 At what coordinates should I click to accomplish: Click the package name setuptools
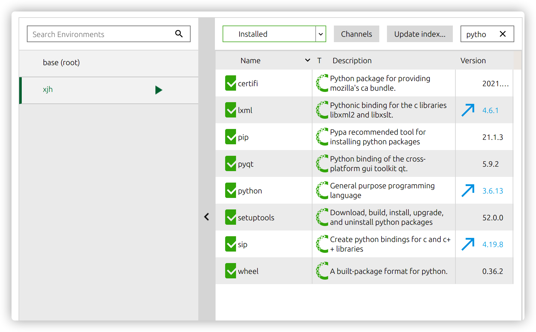click(x=256, y=218)
